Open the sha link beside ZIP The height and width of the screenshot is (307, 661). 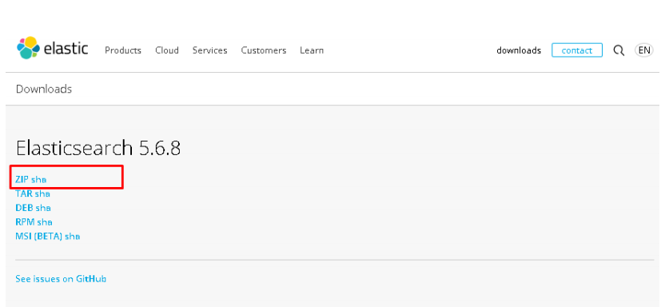[x=39, y=179]
